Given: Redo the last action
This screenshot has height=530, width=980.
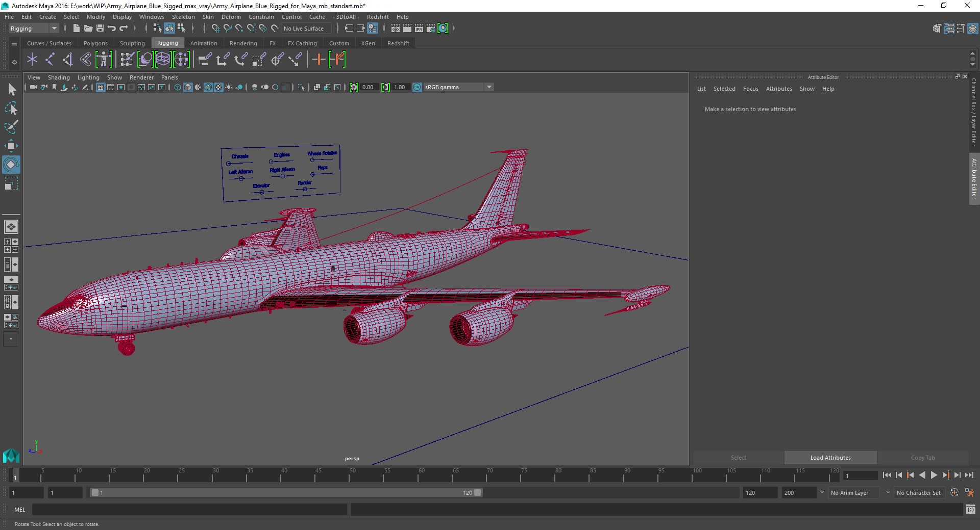Looking at the screenshot, I should [124, 29].
